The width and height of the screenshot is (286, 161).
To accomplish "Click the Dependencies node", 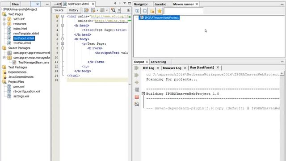I will (17, 72).
